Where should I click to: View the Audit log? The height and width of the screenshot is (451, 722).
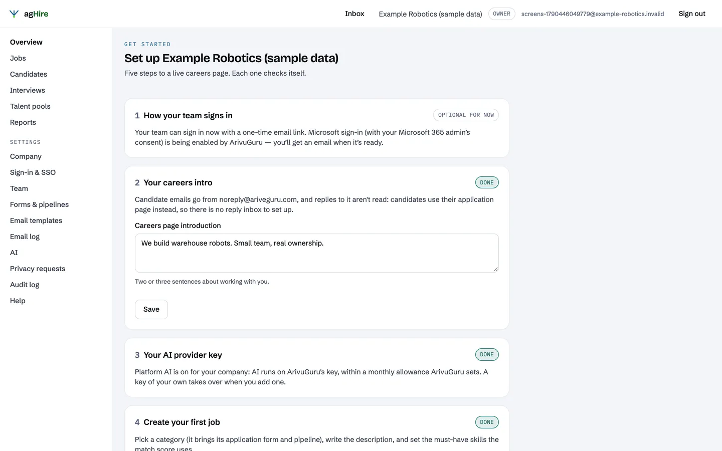point(25,285)
